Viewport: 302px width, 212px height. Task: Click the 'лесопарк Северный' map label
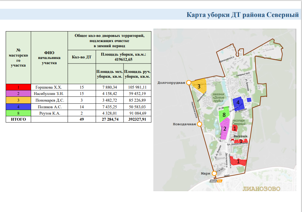tap(239, 122)
